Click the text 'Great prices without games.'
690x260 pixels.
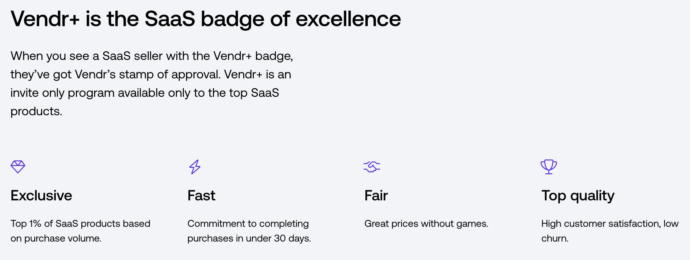426,223
